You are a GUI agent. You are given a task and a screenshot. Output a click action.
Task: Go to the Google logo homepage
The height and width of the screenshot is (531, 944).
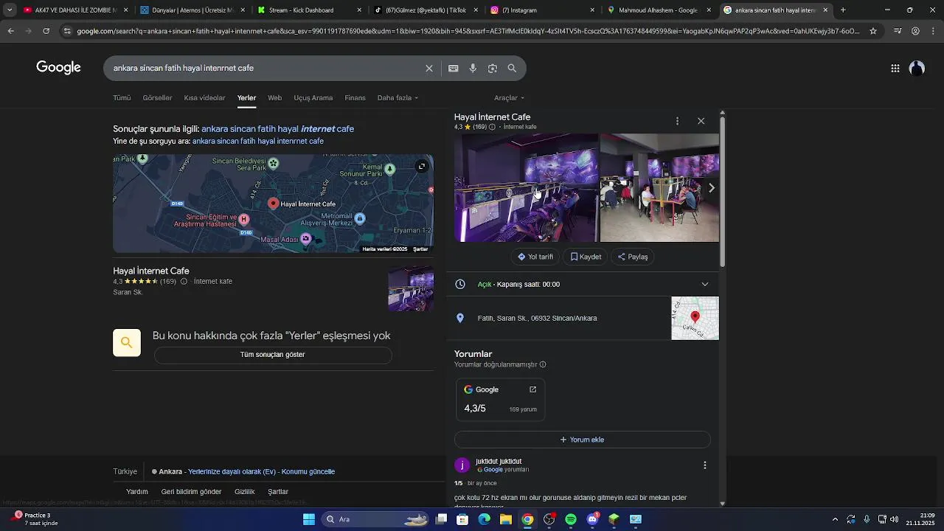coord(58,68)
